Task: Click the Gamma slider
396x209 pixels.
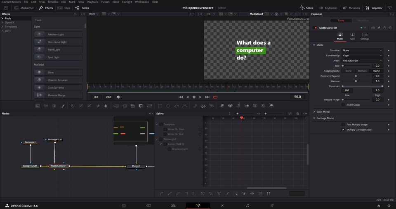Action: click(x=356, y=81)
